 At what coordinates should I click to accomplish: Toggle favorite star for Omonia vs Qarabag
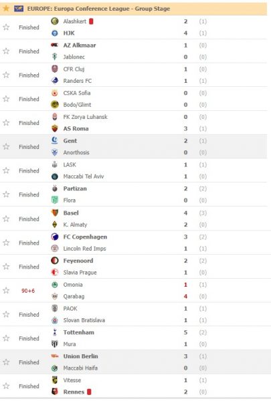(6, 290)
